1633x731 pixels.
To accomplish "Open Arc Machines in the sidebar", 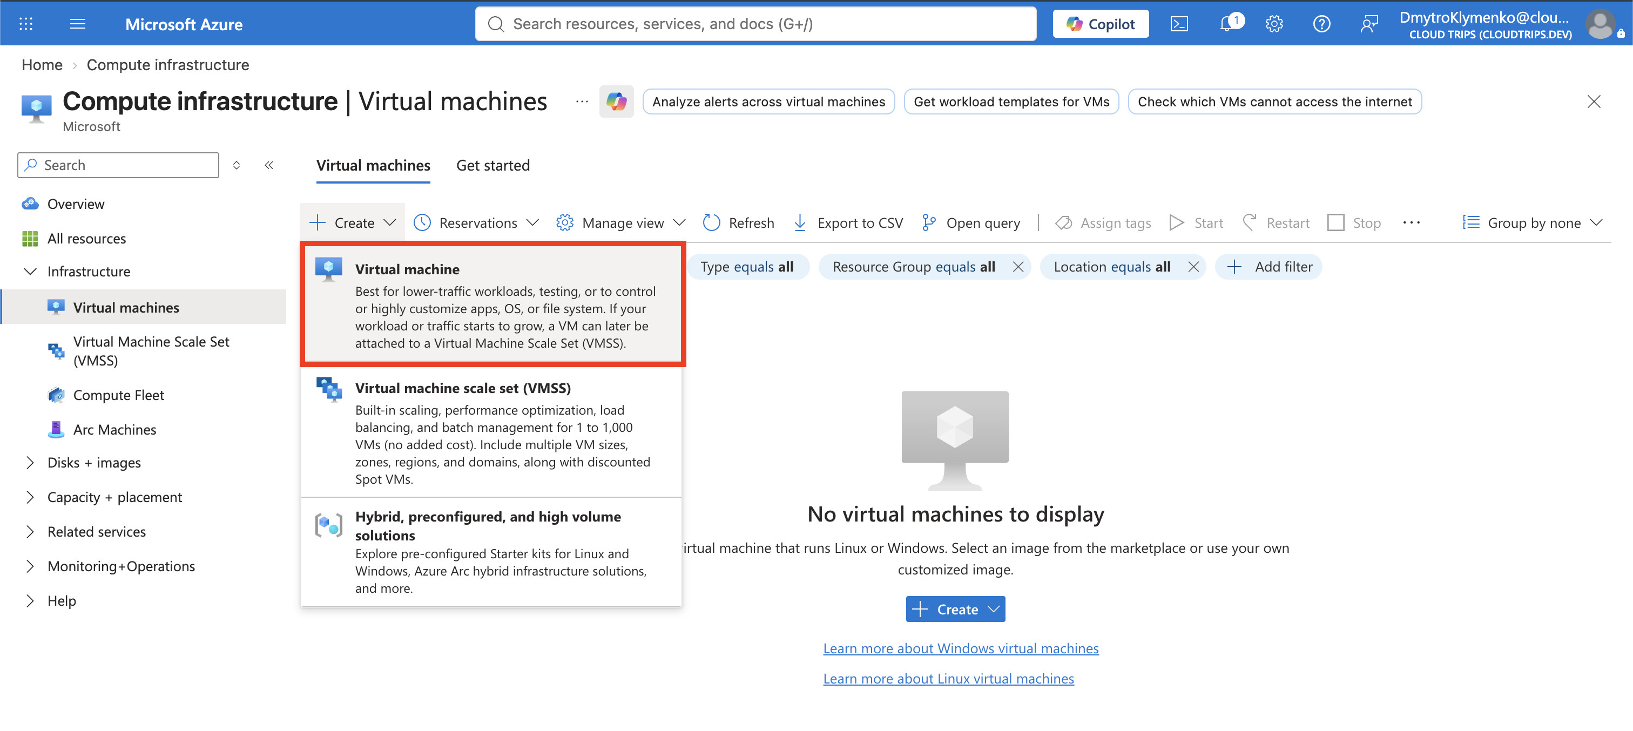I will coord(114,430).
